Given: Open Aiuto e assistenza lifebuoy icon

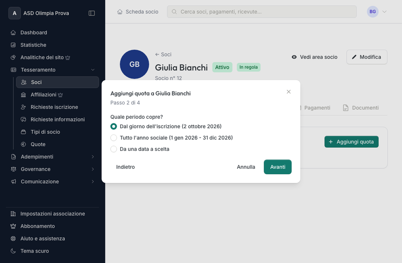Looking at the screenshot, I should pyautogui.click(x=13, y=238).
